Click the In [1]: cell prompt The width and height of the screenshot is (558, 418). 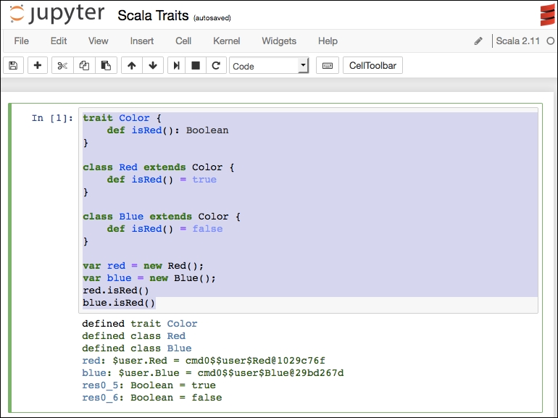(x=52, y=118)
